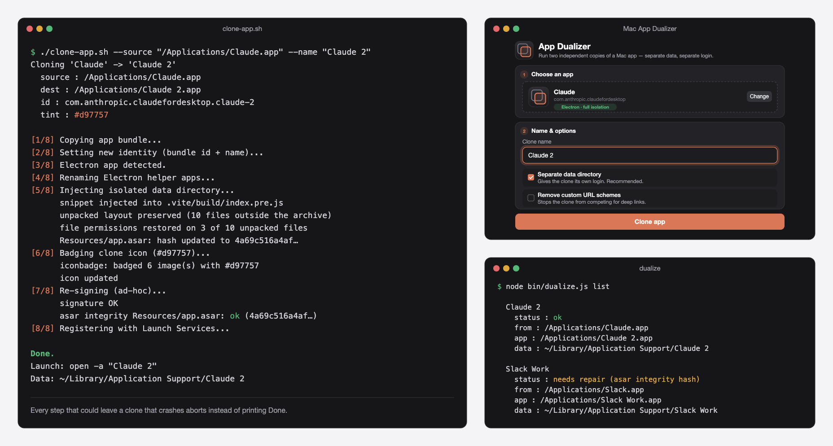Click the Clone app button
The width and height of the screenshot is (833, 446).
(649, 222)
